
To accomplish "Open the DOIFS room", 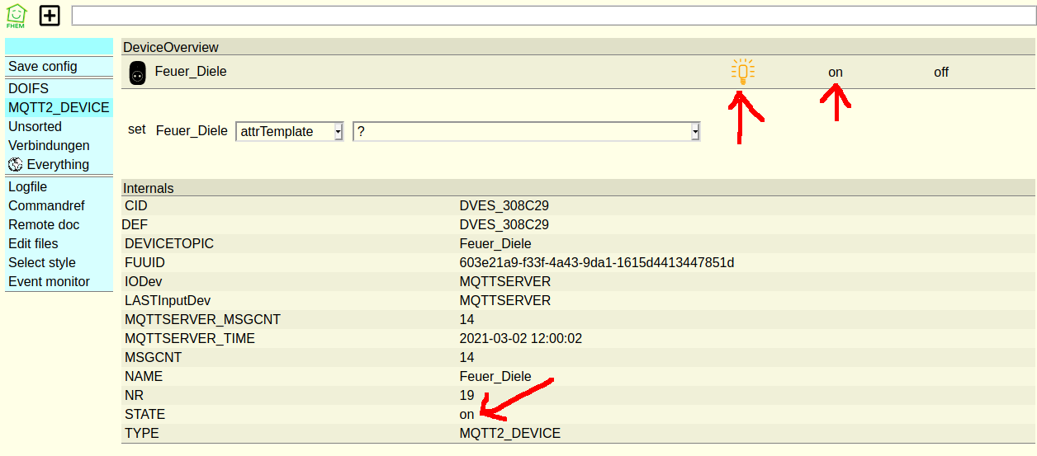I will [28, 88].
